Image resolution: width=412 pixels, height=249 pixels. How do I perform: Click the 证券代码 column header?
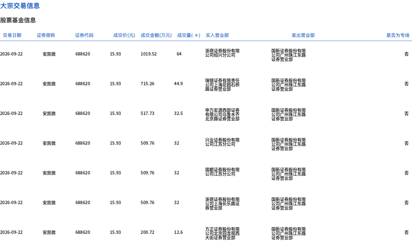tap(84, 35)
